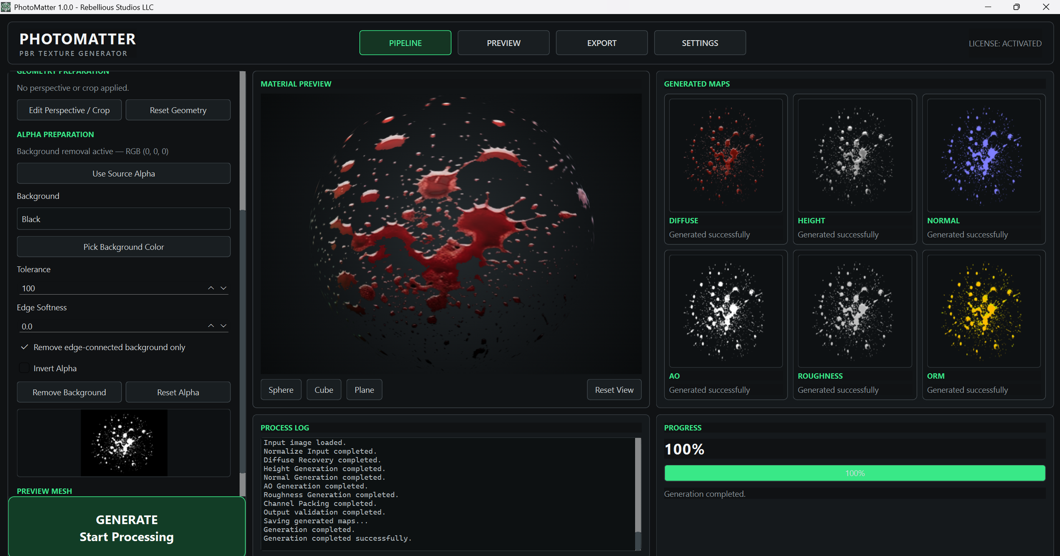Viewport: 1060px width, 556px height.
Task: Click the 'LICENSE: ACTIVATED' status text
Action: tap(1005, 43)
